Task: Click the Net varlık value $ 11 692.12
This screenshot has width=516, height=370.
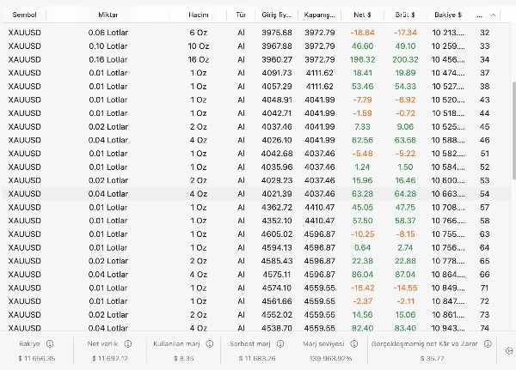Action: click(111, 359)
